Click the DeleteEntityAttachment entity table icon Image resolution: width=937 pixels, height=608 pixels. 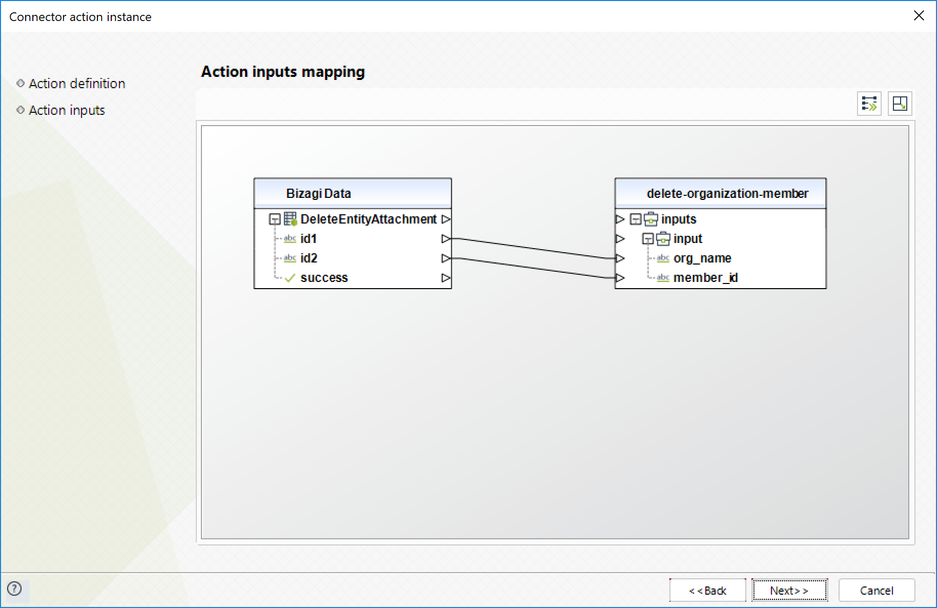coord(290,219)
